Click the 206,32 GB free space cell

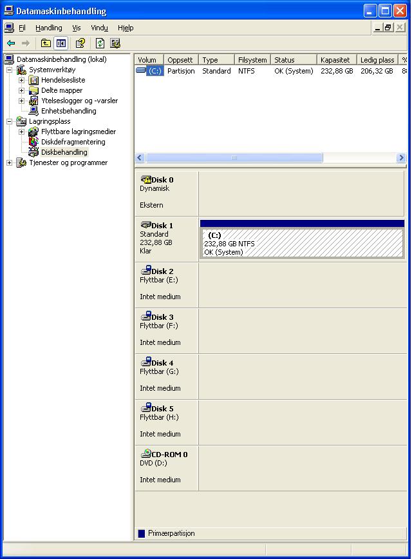click(377, 71)
